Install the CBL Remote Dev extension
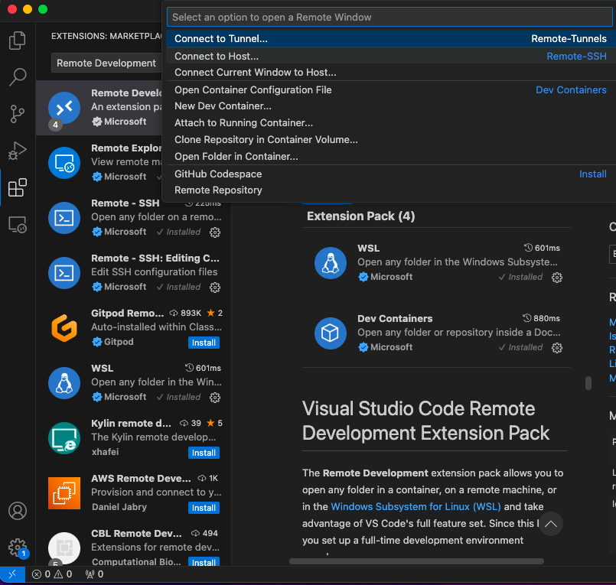616x585 pixels. tap(204, 562)
